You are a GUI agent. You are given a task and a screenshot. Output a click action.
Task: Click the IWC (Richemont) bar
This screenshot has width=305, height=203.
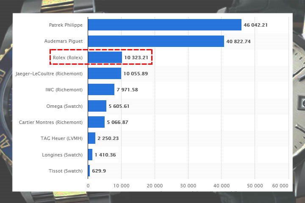click(x=101, y=90)
